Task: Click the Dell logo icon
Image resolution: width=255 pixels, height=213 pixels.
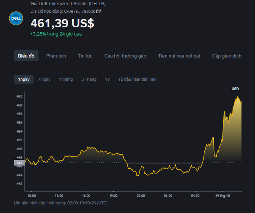Action: (16, 18)
